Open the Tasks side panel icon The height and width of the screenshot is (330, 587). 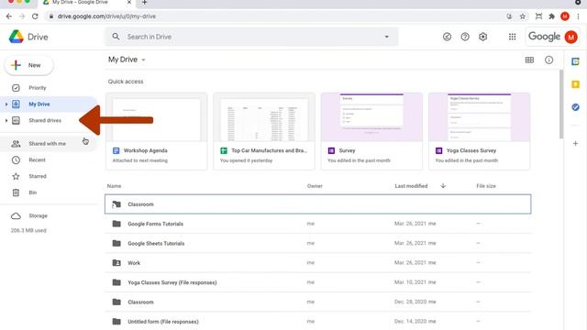[575, 107]
